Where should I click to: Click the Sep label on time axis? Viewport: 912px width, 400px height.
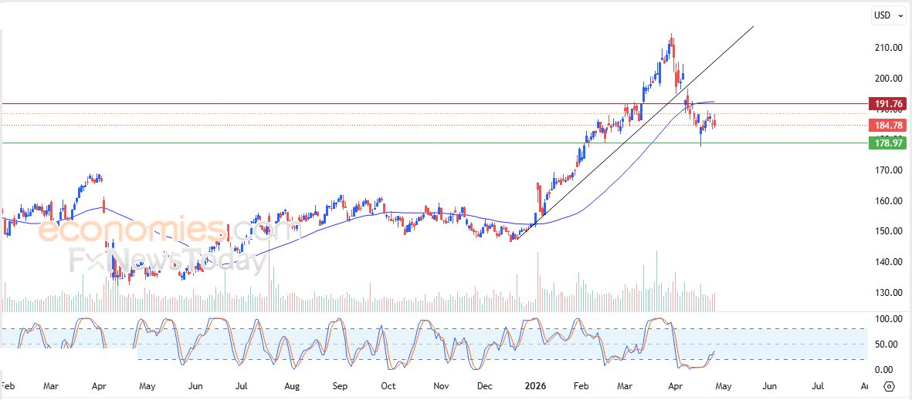tap(341, 385)
